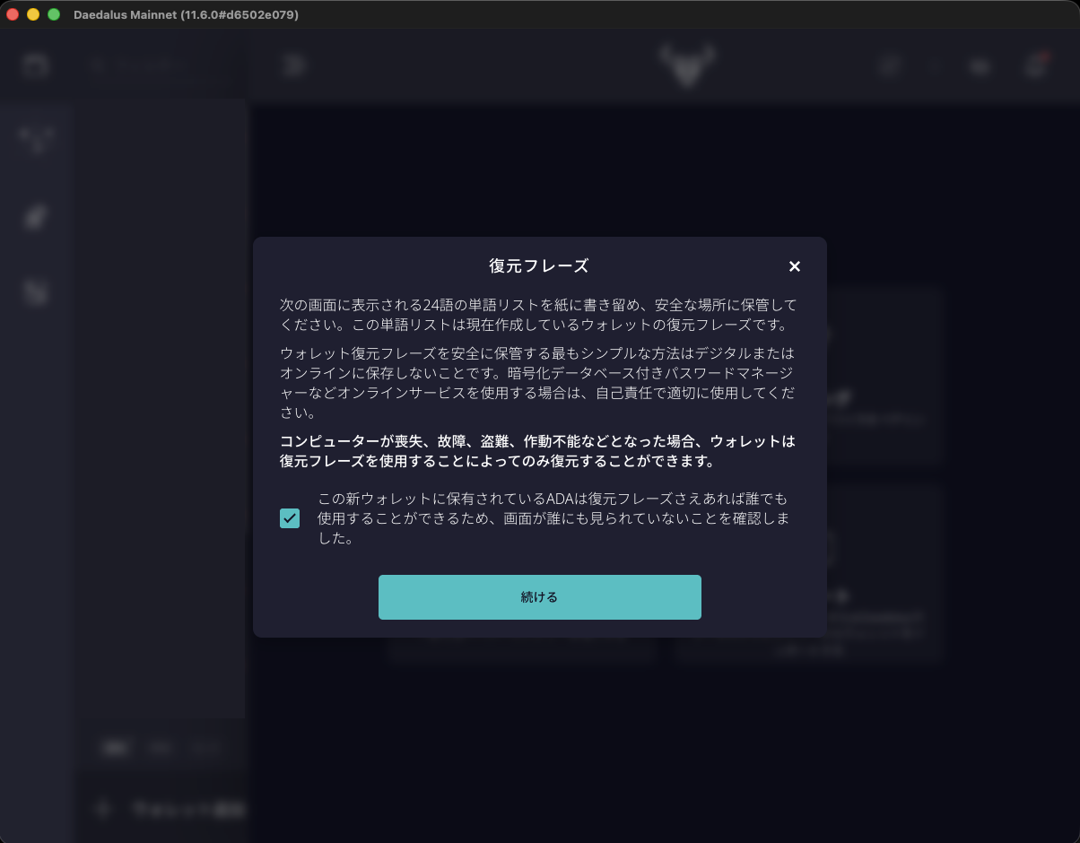
Task: Close the 復元フレーズ dialog with X
Action: pyautogui.click(x=794, y=266)
